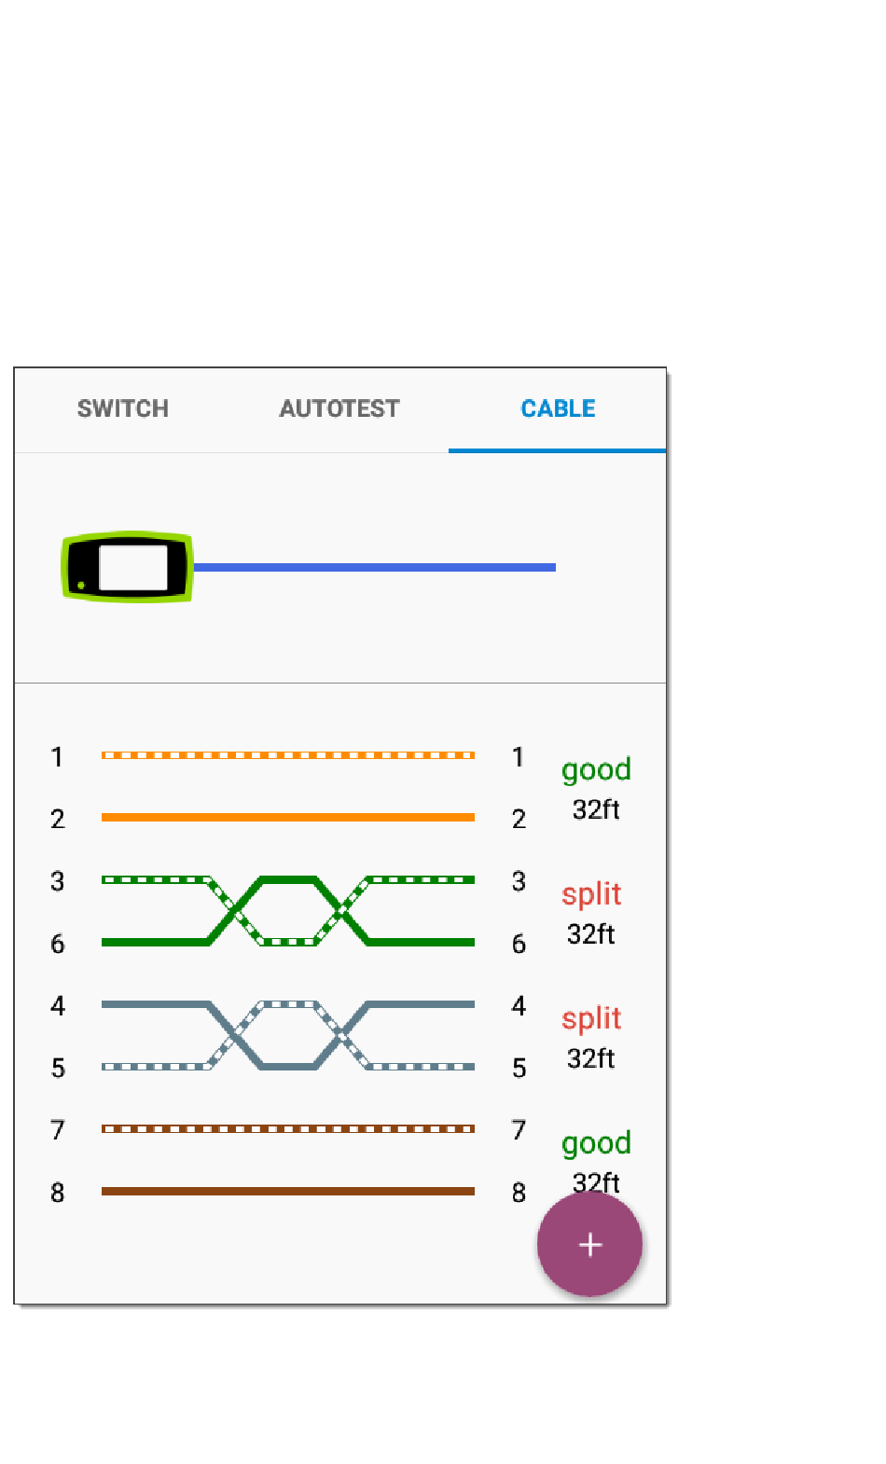
Task: Select the CABLE tab
Action: [558, 408]
